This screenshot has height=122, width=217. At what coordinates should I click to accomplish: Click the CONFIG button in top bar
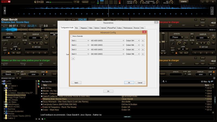pyautogui.click(x=184, y=2)
